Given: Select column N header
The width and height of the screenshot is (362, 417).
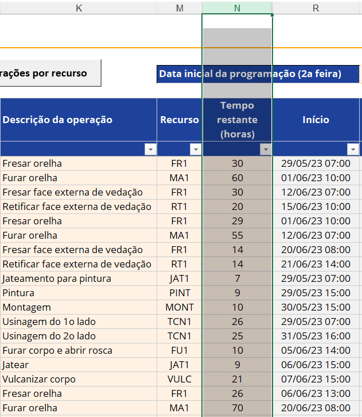Looking at the screenshot, I should pyautogui.click(x=238, y=7).
